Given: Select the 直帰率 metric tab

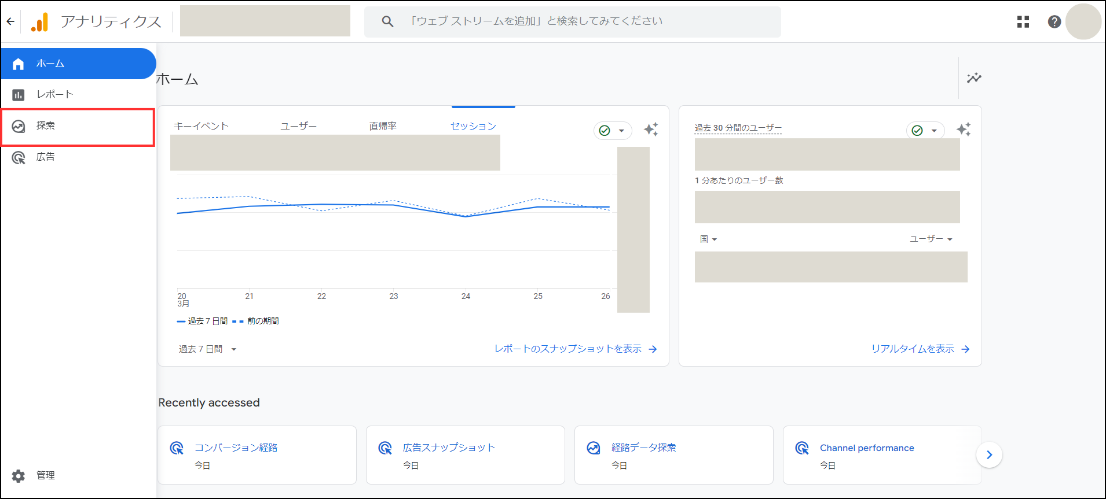Looking at the screenshot, I should 383,126.
